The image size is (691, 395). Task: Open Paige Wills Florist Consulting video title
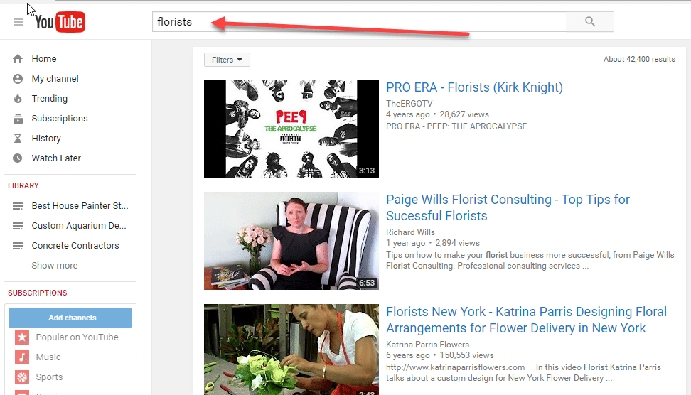508,207
